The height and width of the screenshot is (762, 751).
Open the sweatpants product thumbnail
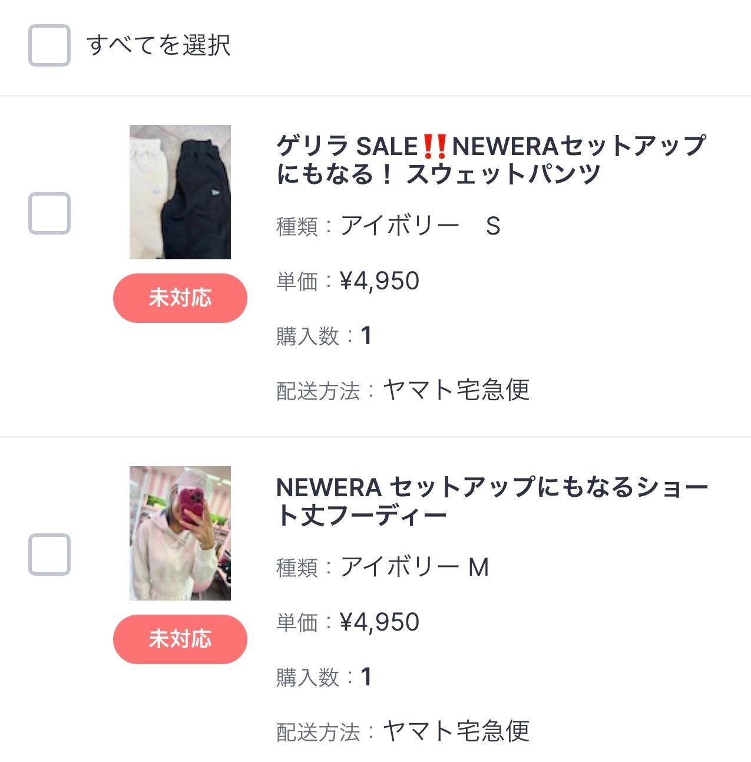pos(180,192)
